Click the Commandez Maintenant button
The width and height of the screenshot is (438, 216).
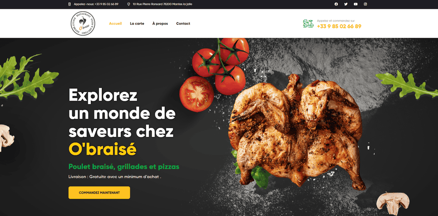point(99,193)
